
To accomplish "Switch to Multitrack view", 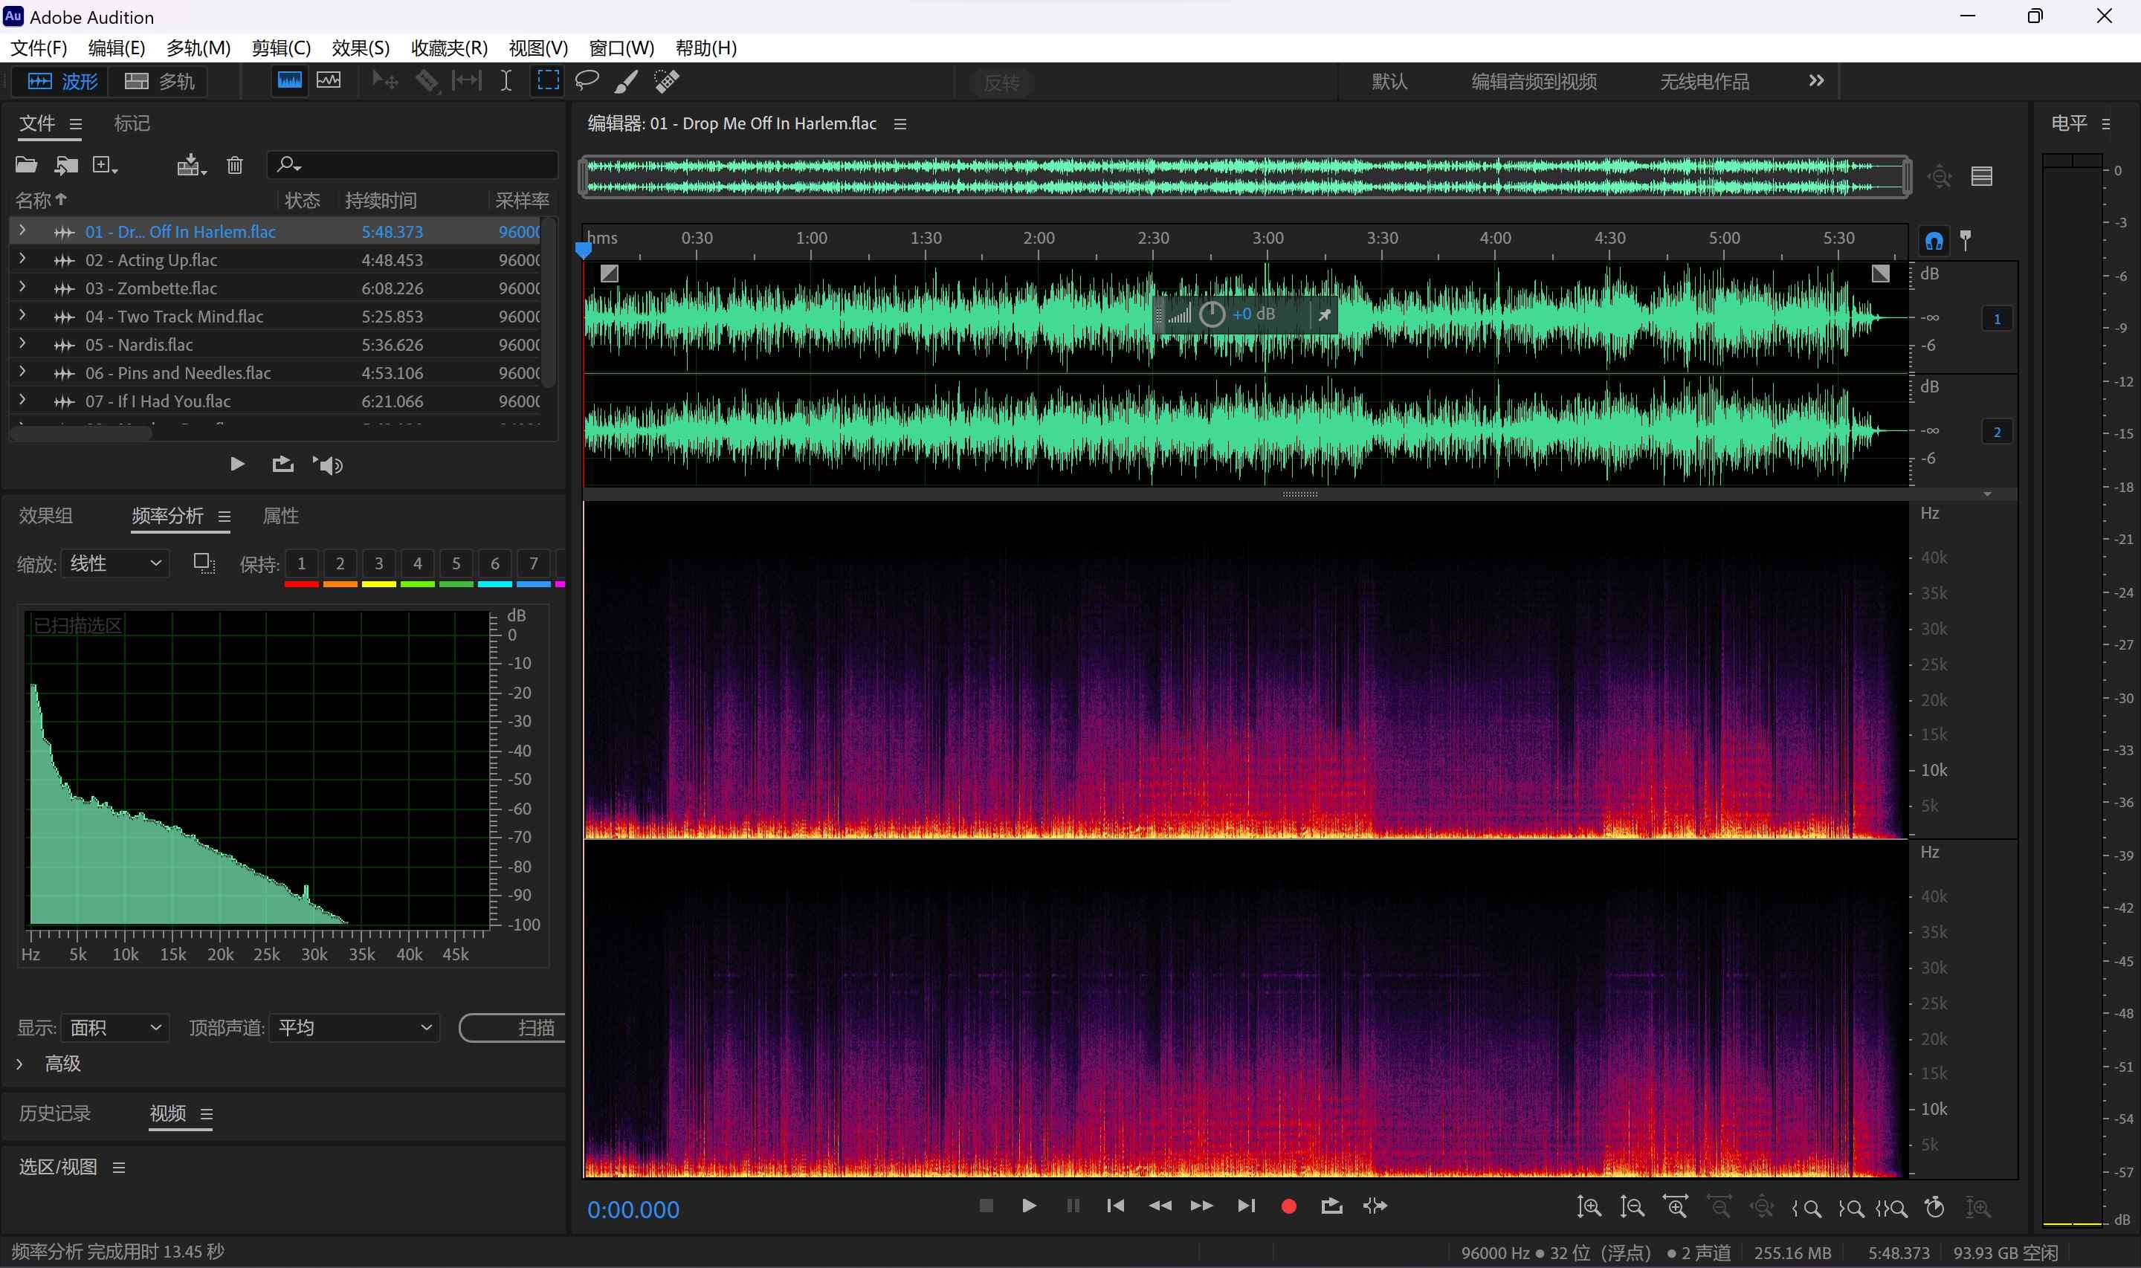I will pos(159,81).
